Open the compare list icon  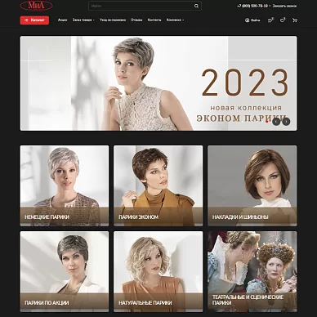tap(270, 20)
